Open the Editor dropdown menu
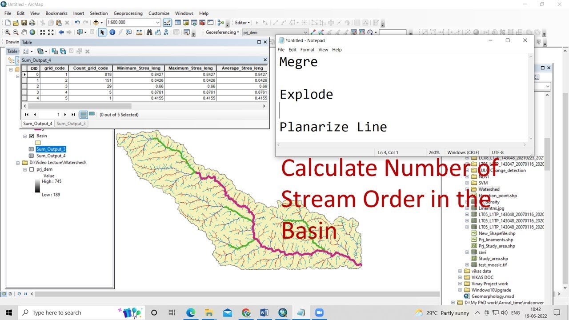Screen dimensions: 569x320 click(x=242, y=22)
